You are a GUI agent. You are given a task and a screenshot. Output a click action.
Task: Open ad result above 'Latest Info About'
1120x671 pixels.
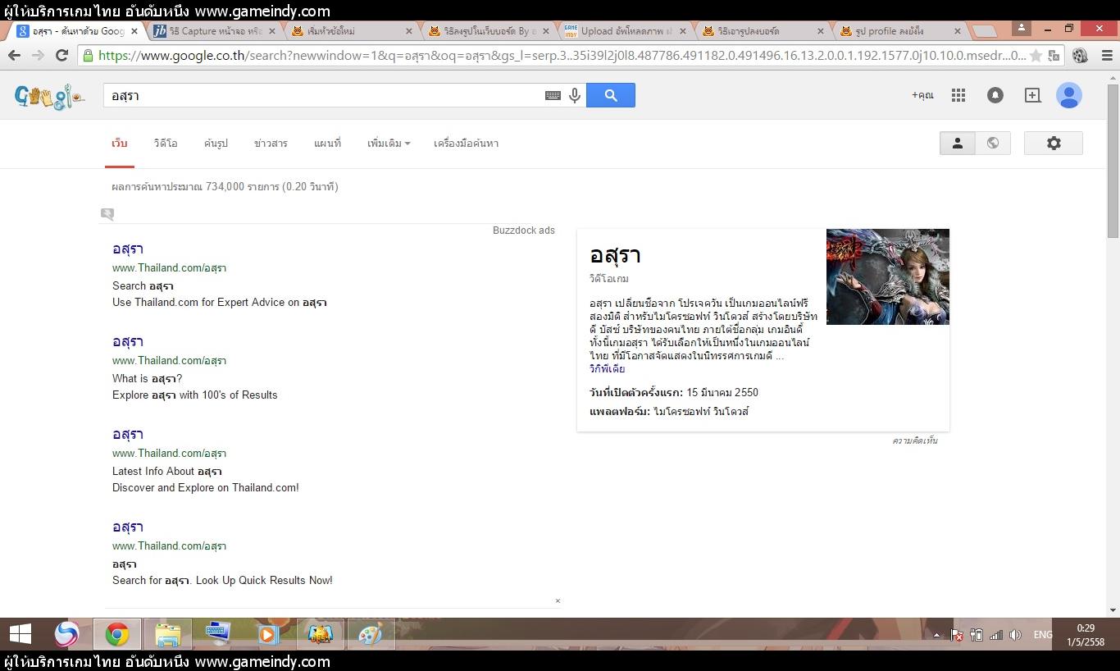pos(128,434)
